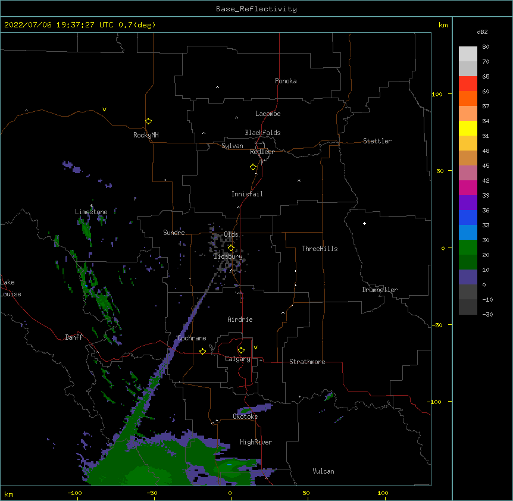This screenshot has height=501, width=513.
Task: Click the Didsbury city label
Action: (228, 256)
